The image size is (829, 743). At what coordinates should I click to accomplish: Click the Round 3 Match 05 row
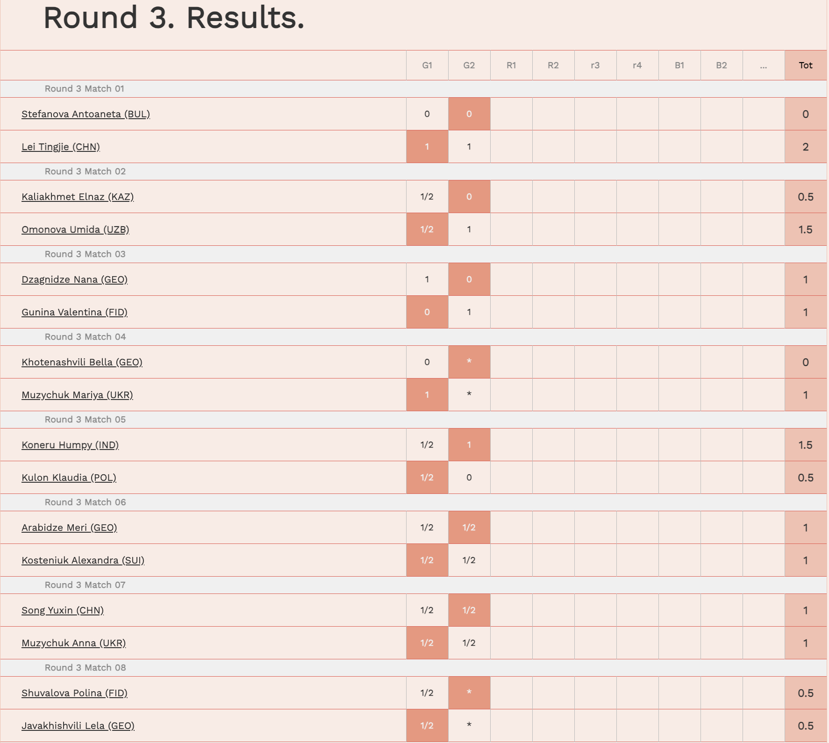[414, 420]
